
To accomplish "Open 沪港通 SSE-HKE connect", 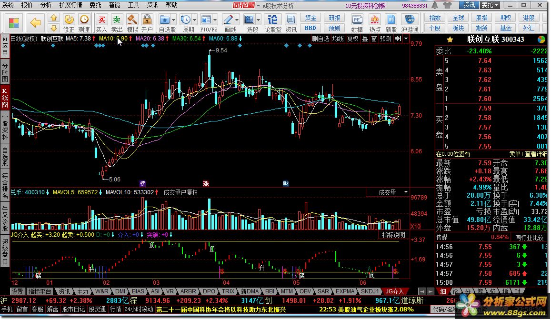I will click(410, 23).
